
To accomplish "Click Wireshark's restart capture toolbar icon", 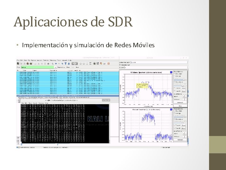I will [31, 64].
